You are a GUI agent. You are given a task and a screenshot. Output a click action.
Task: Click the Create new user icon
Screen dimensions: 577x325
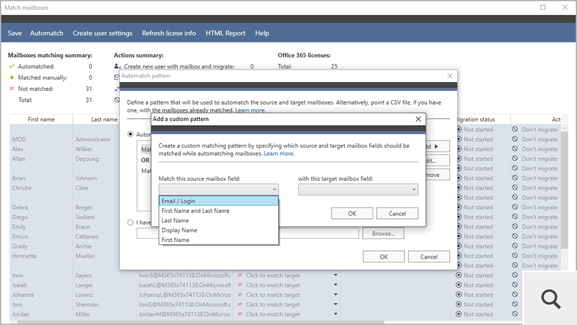point(117,67)
